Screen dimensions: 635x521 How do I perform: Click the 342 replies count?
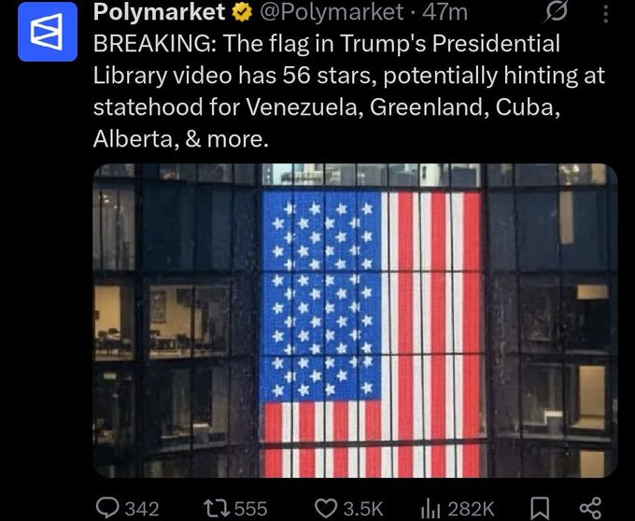pyautogui.click(x=142, y=508)
